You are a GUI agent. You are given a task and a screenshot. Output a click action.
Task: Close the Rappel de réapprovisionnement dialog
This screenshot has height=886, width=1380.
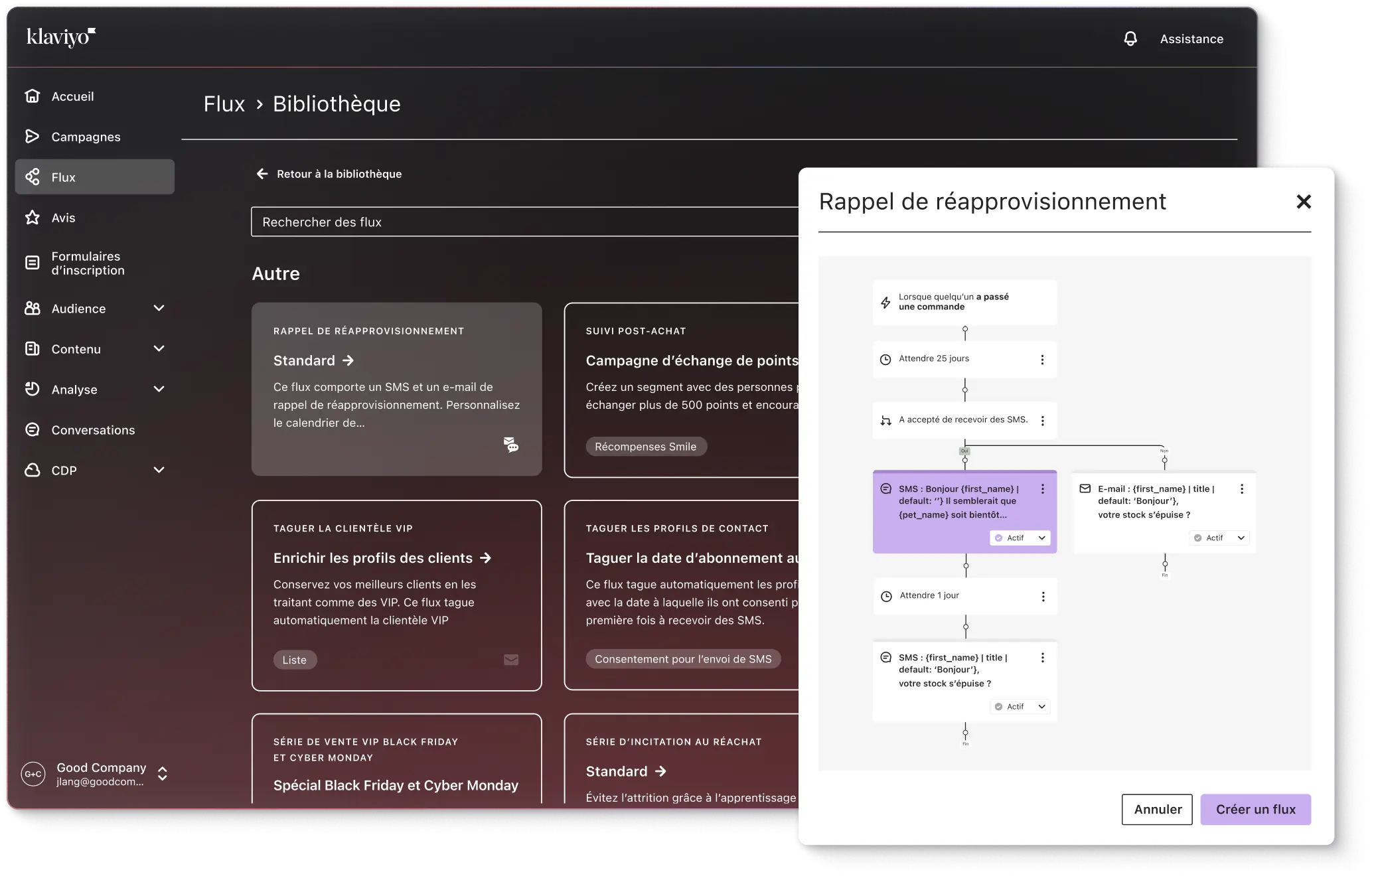pos(1303,202)
